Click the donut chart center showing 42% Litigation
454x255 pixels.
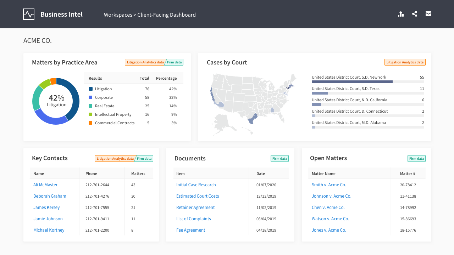[56, 101]
